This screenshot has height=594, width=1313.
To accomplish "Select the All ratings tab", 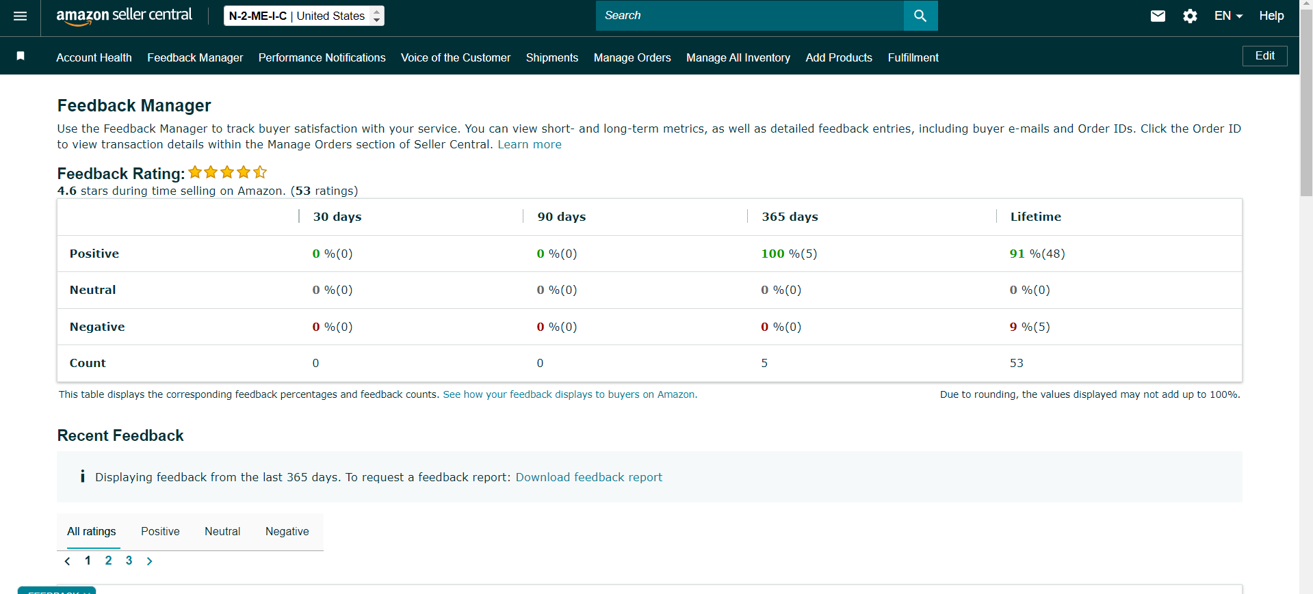I will point(91,531).
